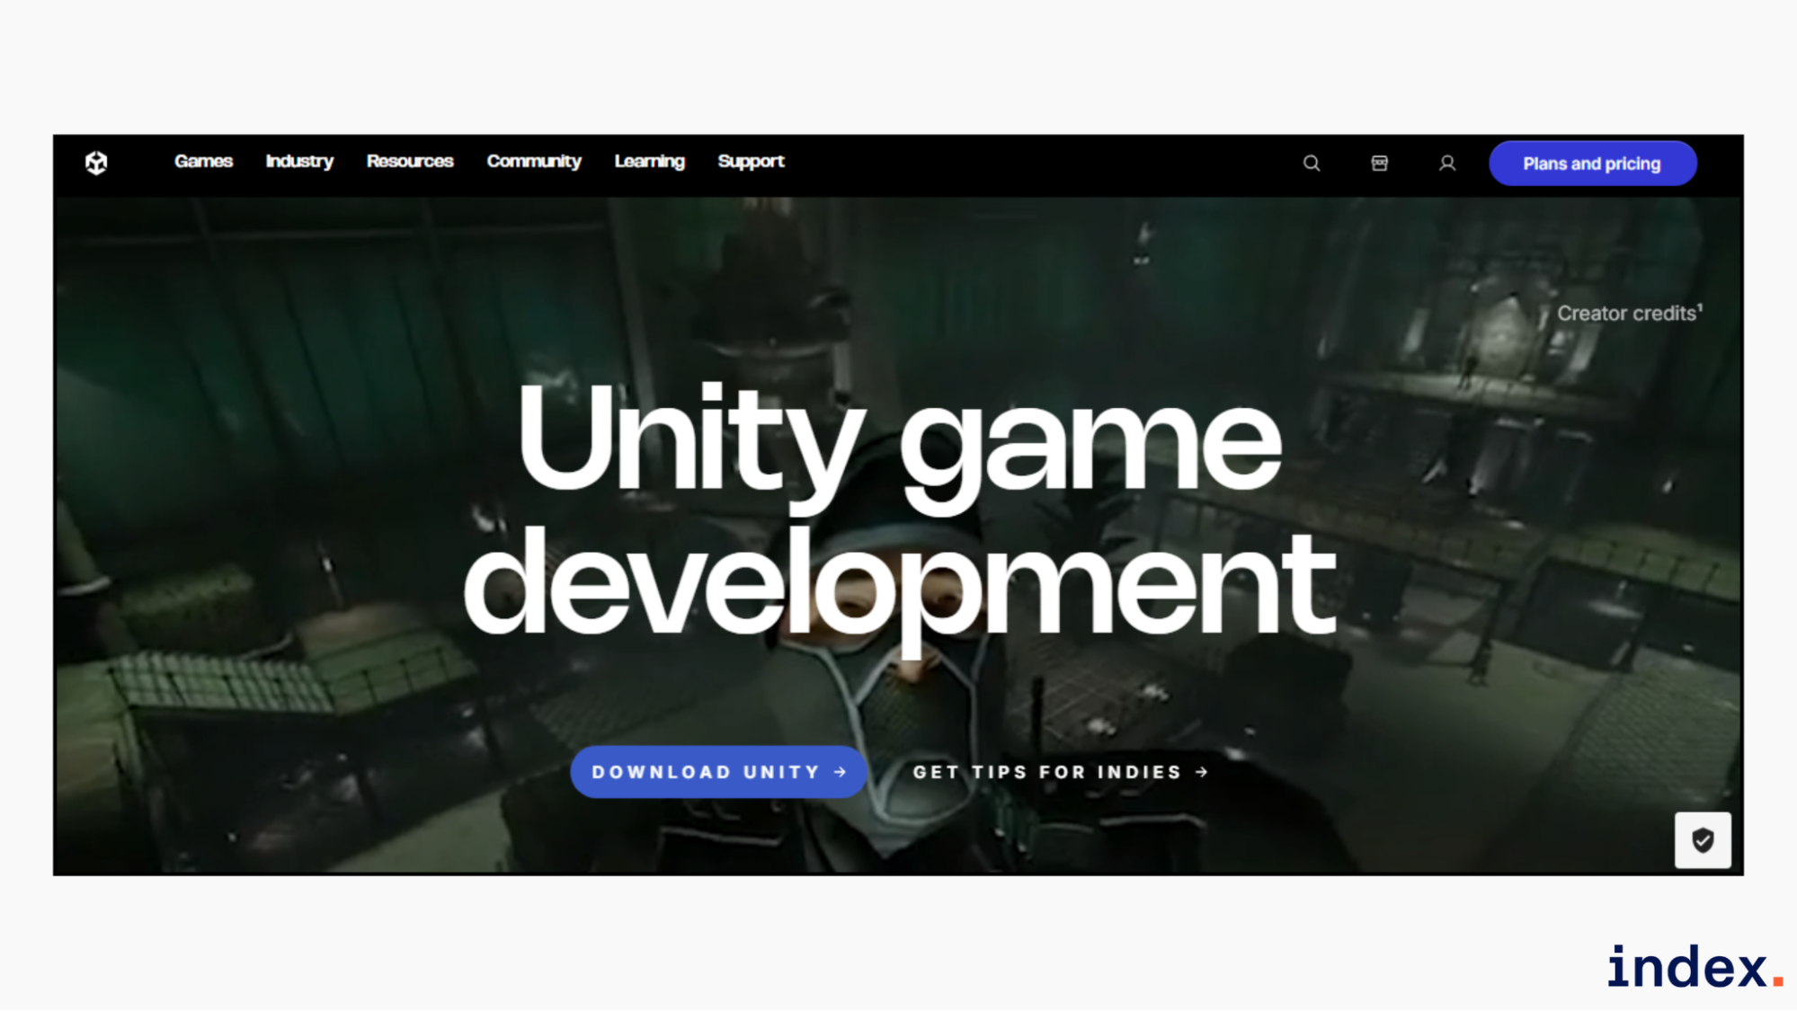Expand the Industry nav menu
The width and height of the screenshot is (1797, 1011).
pyautogui.click(x=299, y=161)
